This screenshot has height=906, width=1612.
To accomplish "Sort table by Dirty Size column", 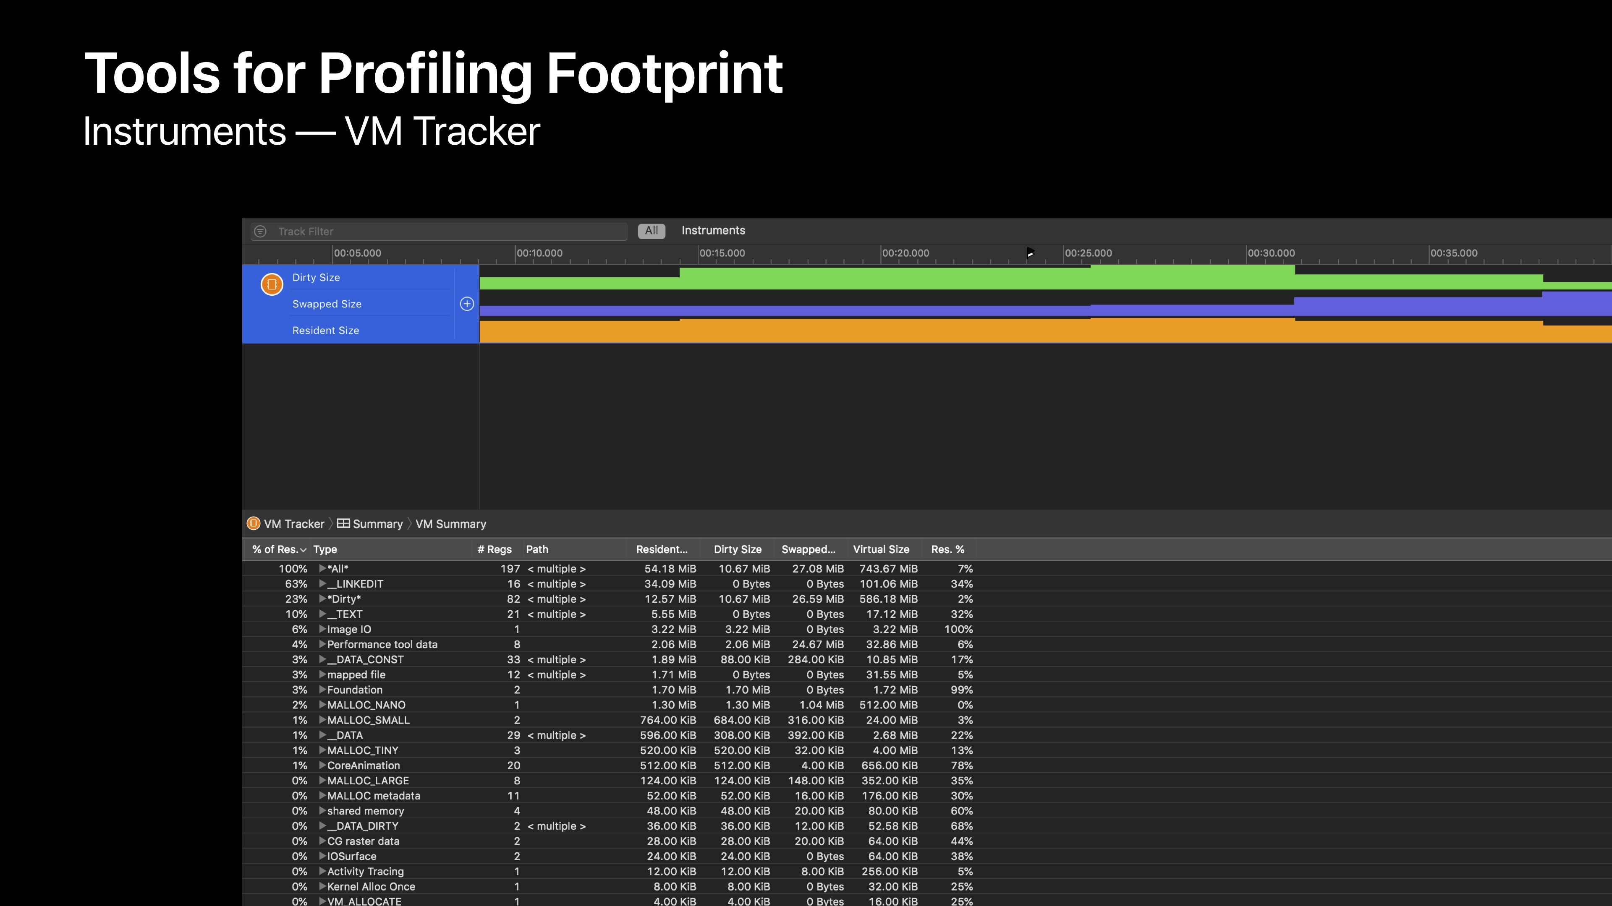I will point(737,549).
